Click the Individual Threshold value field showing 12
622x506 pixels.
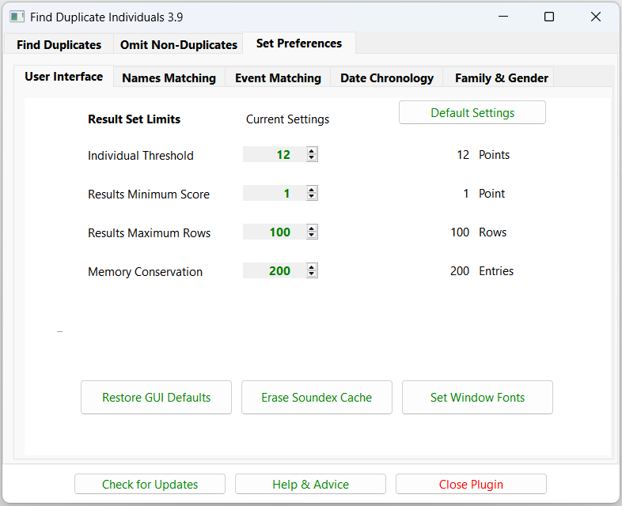tap(275, 154)
